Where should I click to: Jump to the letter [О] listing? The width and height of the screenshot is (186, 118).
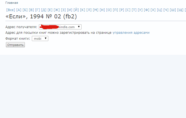109,10
